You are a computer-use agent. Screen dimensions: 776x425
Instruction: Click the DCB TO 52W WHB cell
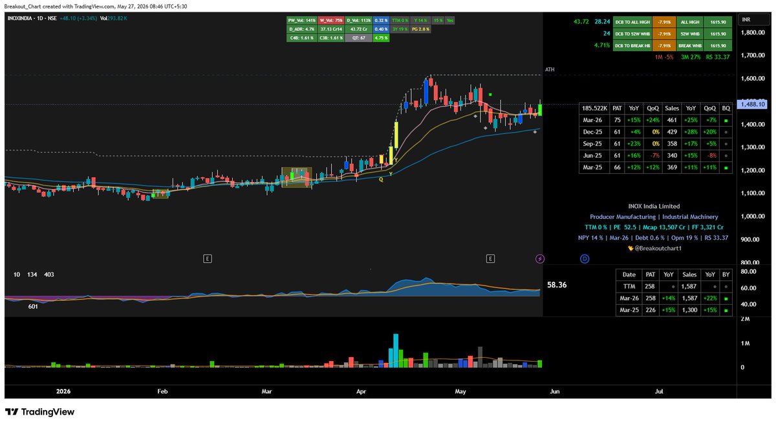point(631,34)
